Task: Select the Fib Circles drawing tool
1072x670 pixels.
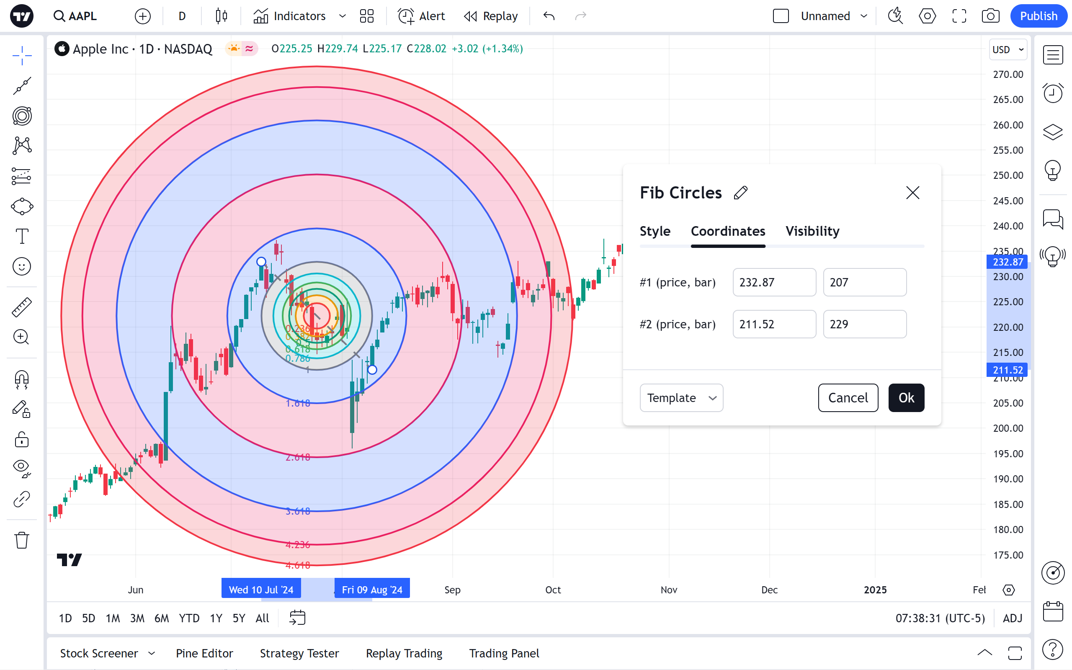Action: coord(22,116)
